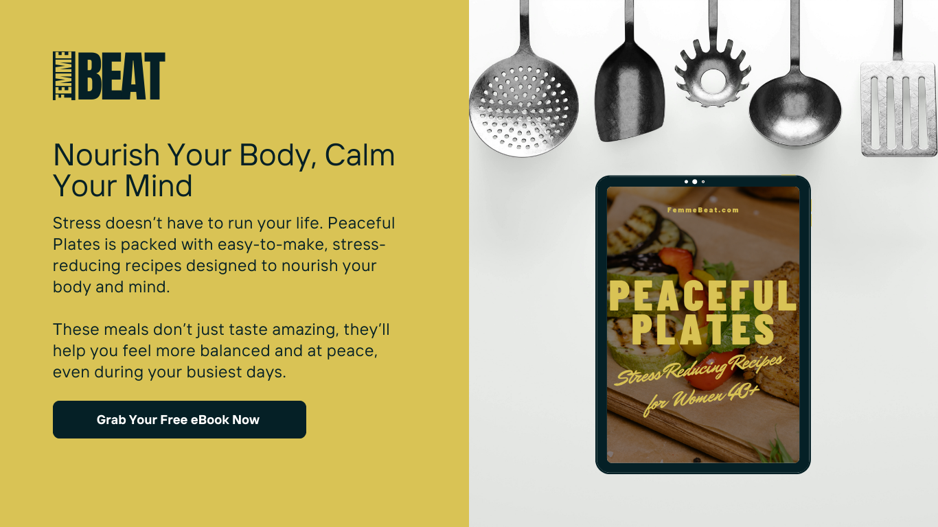The height and width of the screenshot is (527, 938).
Task: Click the Grab Your Free eBook Now button
Action: [179, 419]
